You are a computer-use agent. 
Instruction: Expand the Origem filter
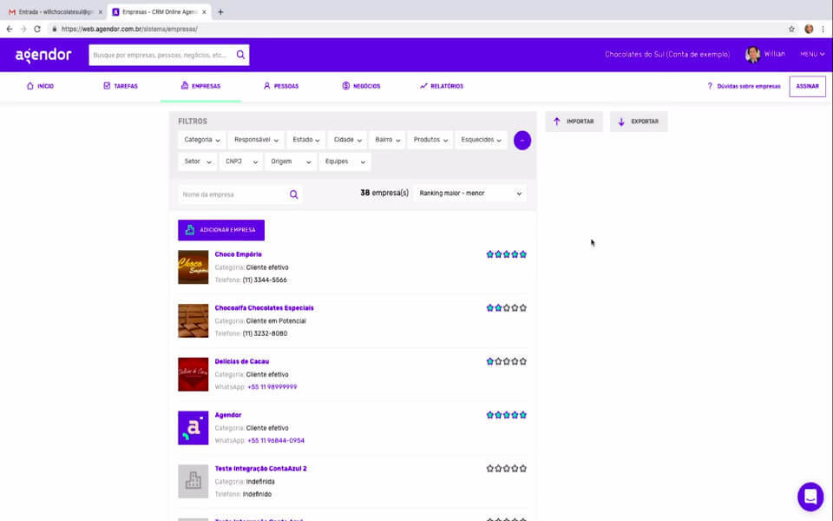coord(291,162)
